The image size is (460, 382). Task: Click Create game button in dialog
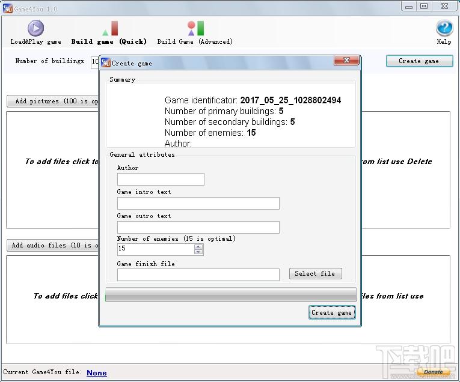[332, 312]
